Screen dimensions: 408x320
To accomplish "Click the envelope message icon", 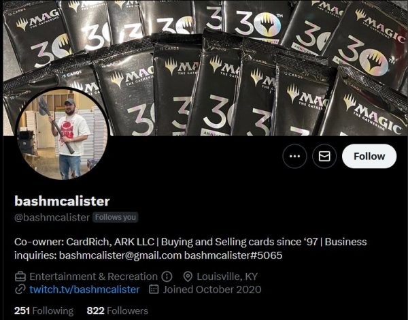I will (x=324, y=156).
